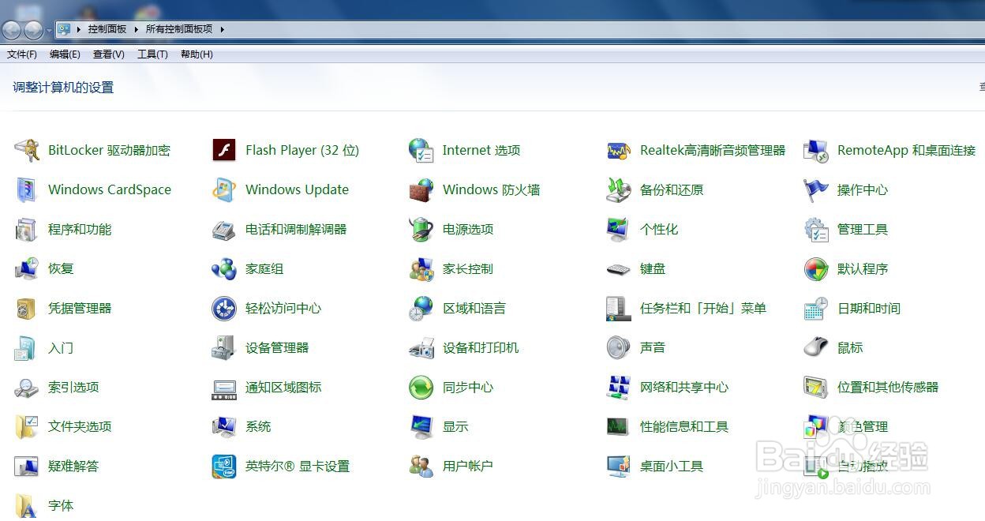Open the 管理工具 gear icon
The height and width of the screenshot is (521, 985).
point(816,229)
